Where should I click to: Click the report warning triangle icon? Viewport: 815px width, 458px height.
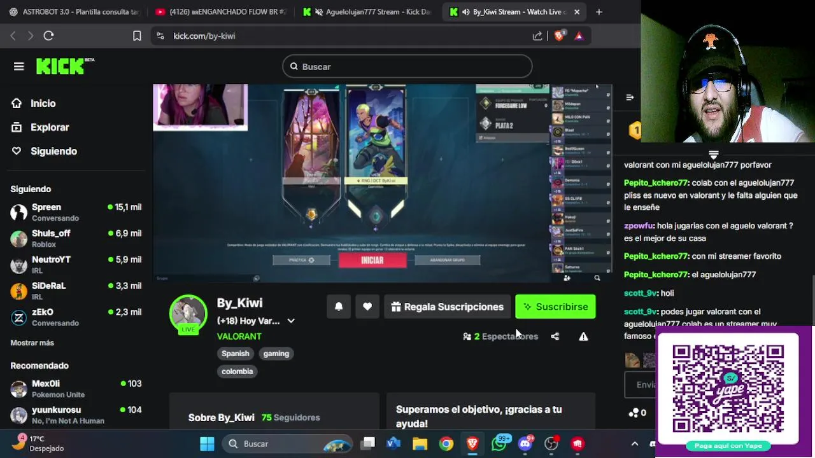[x=583, y=337]
